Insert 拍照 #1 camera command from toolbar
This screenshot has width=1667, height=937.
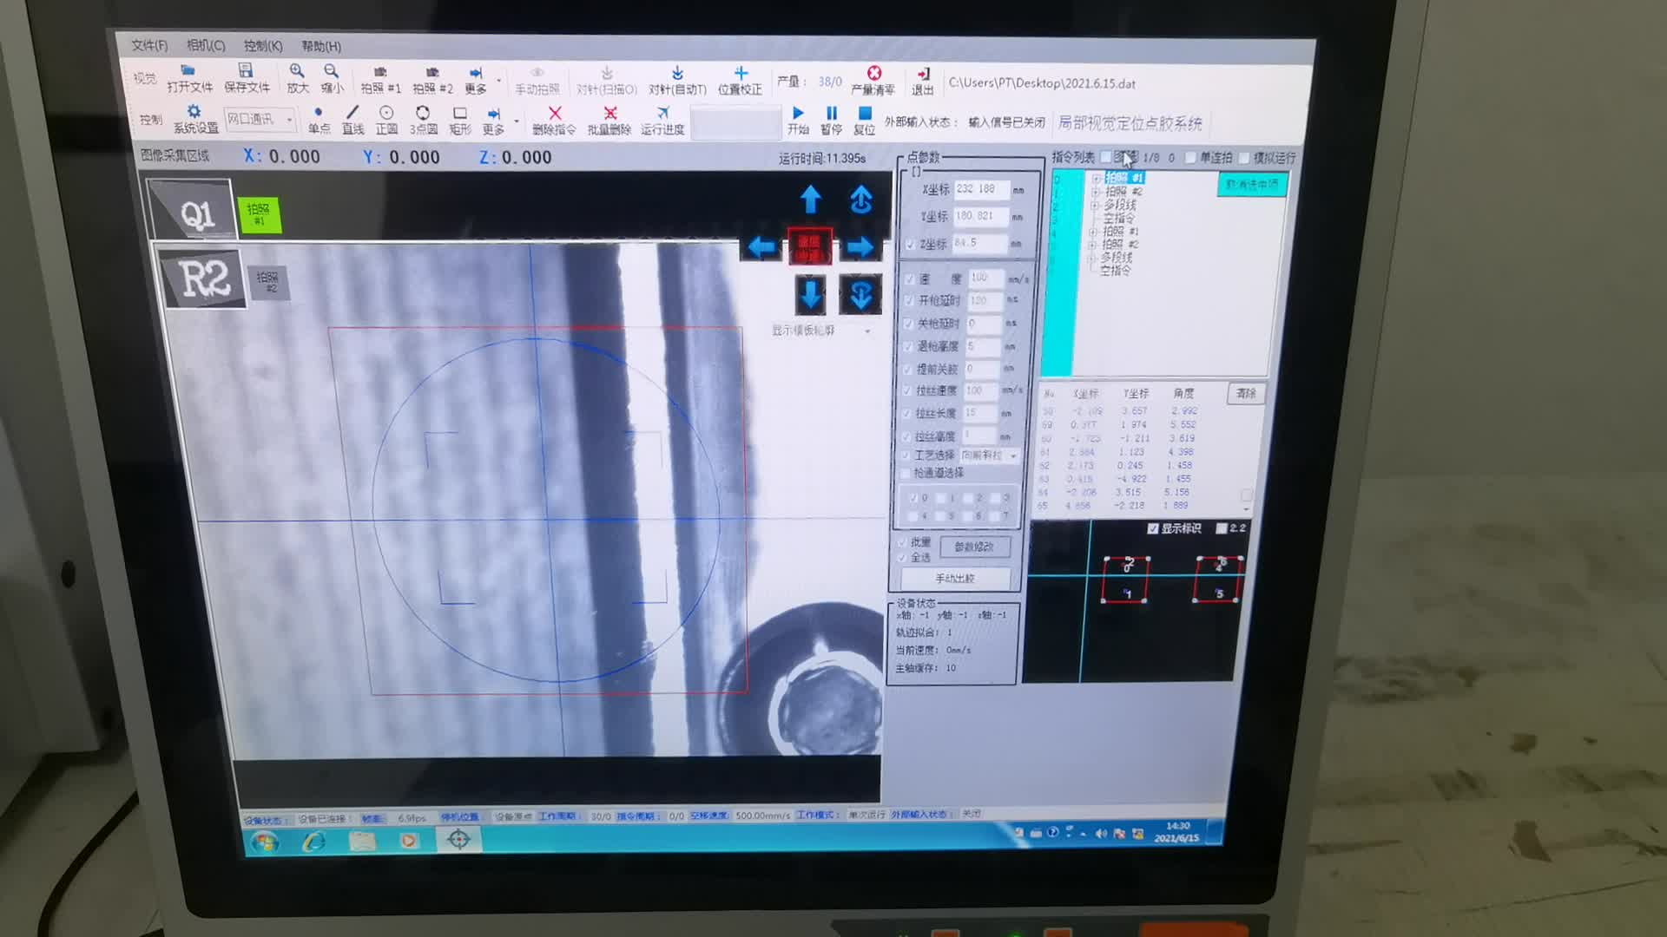[x=380, y=80]
